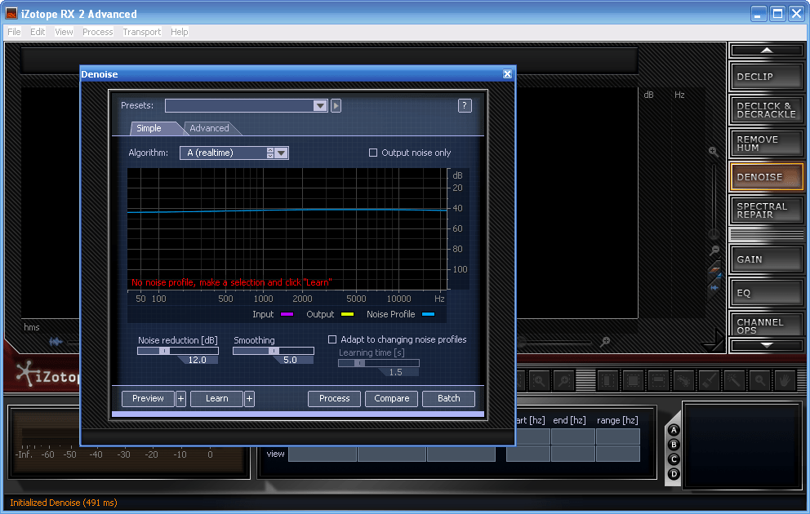This screenshot has height=514, width=810.
Task: Click vertical zoom in magnifier icon
Action: (714, 152)
